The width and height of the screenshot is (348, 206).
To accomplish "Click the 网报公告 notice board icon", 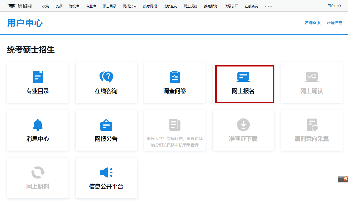I will click(106, 125).
